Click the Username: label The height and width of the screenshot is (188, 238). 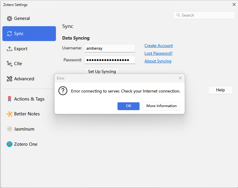(x=72, y=48)
